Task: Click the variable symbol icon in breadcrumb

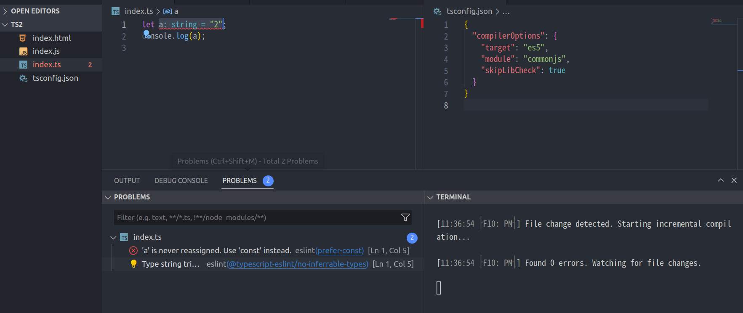Action: click(167, 11)
